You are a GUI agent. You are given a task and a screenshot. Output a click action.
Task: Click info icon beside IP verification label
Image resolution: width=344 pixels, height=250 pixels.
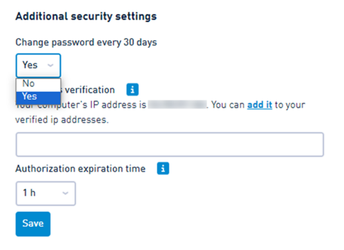click(x=132, y=90)
